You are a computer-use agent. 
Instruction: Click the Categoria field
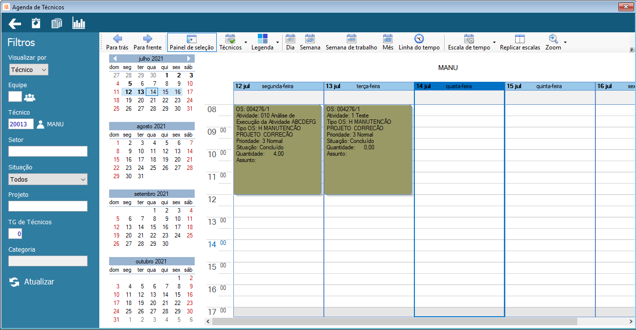click(48, 261)
